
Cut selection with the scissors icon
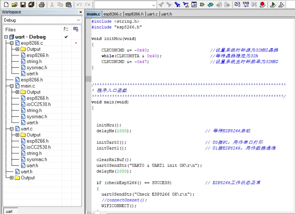point(52,5)
